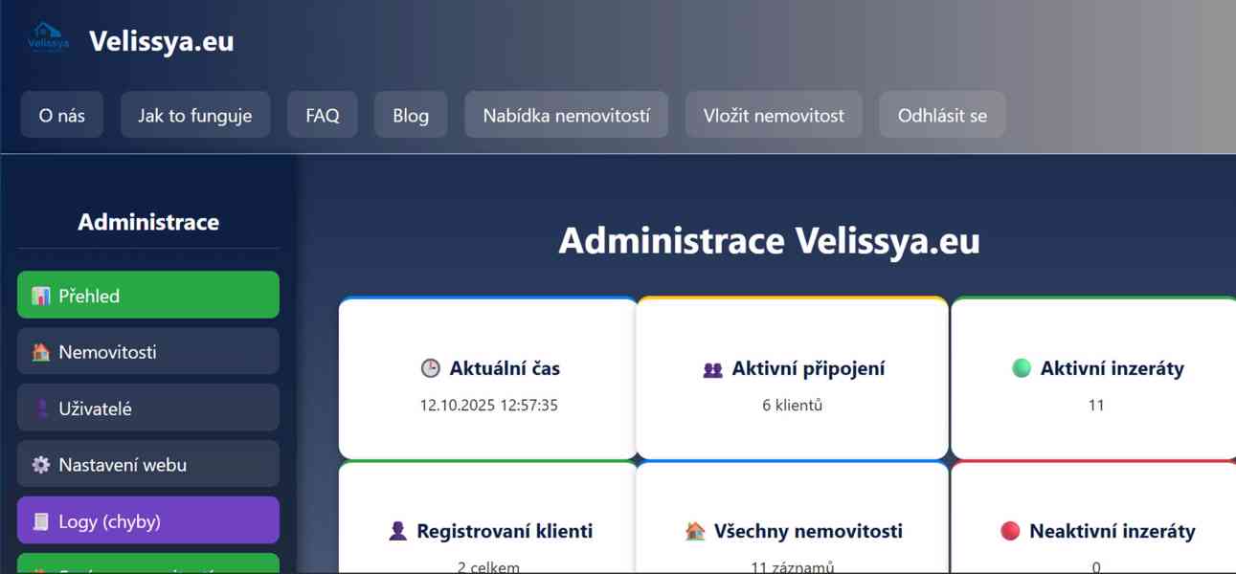Click the clock icon in Aktuální čas card
Image resolution: width=1236 pixels, height=574 pixels.
pyautogui.click(x=431, y=368)
